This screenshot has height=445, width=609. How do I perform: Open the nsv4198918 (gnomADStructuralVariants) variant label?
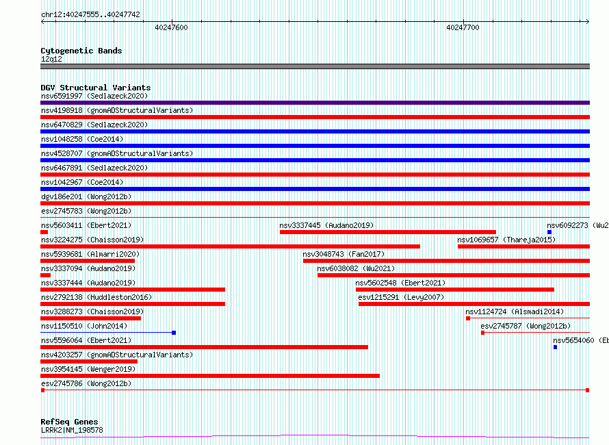pyautogui.click(x=117, y=110)
